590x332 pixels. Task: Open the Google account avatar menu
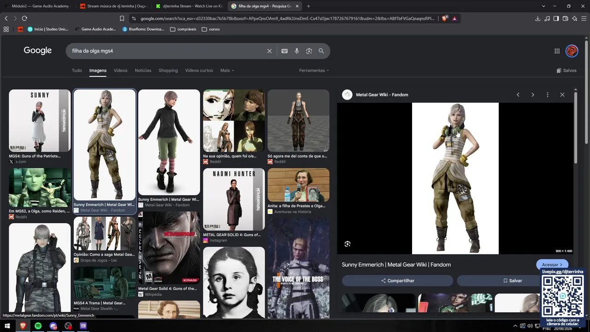click(x=572, y=51)
